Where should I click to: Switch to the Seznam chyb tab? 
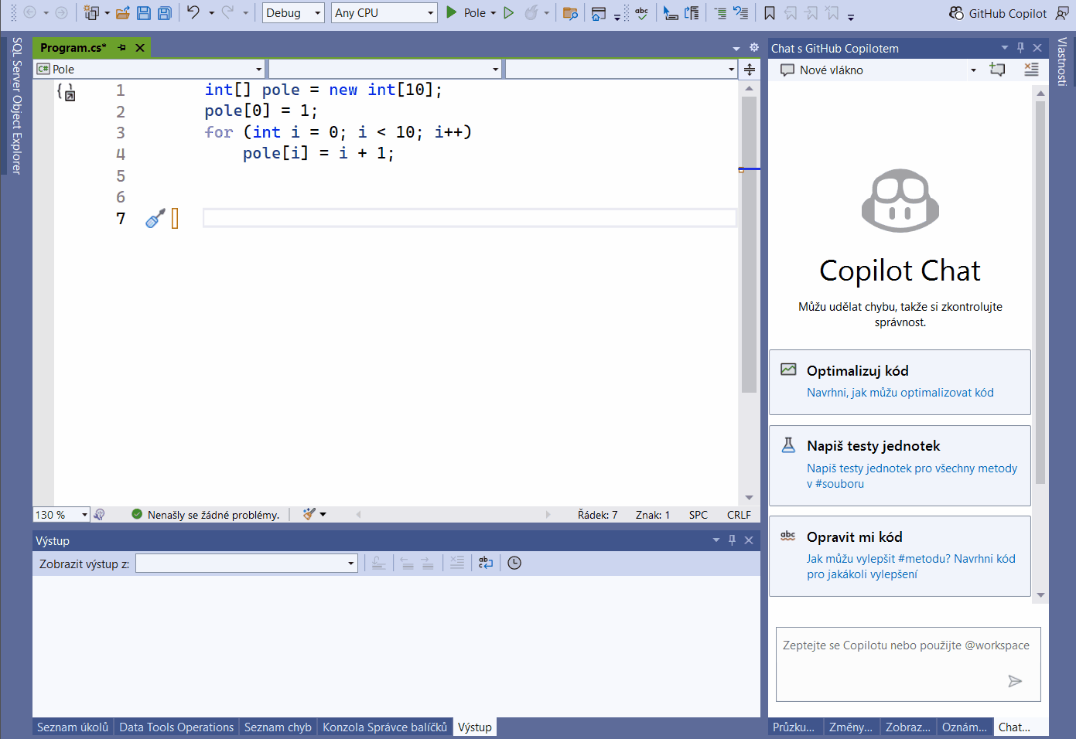[x=278, y=727]
